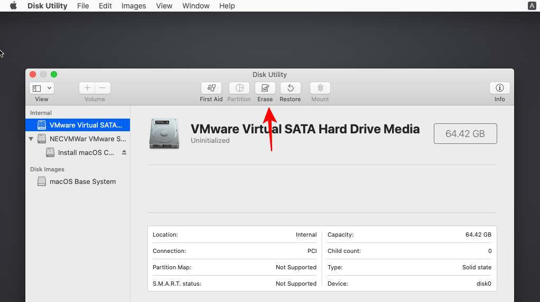Screen dimensions: 540x302
Task: Click the green zoom window button
Action: click(54, 74)
